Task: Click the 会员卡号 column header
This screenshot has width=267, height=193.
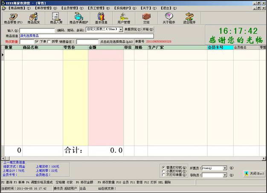Action: pyautogui.click(x=220, y=47)
